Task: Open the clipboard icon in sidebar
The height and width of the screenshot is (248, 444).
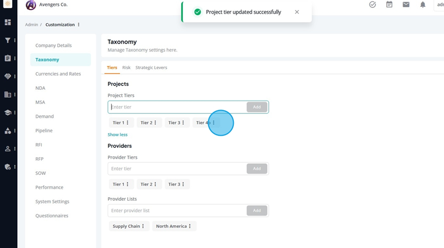Action: (7, 58)
